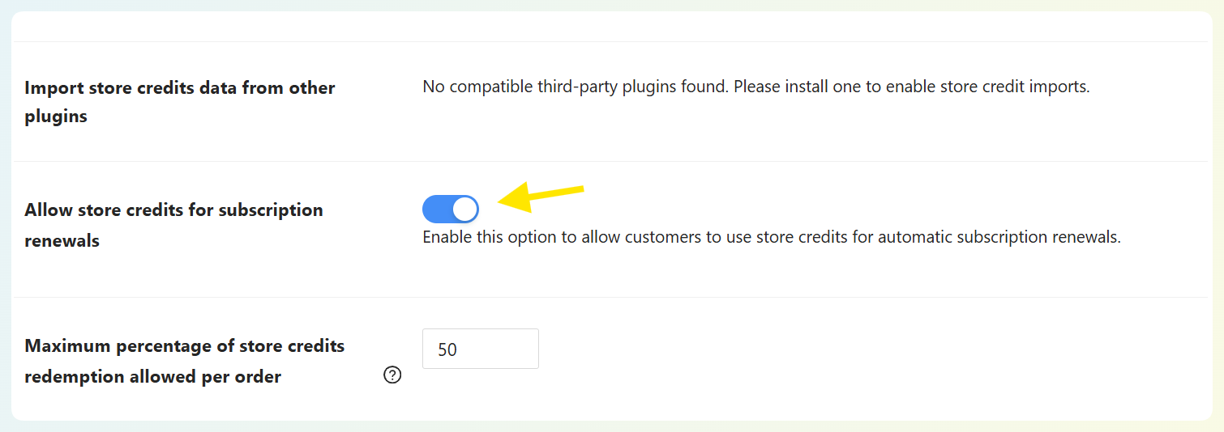Click the help question mark icon
1224x432 pixels.
click(x=392, y=375)
